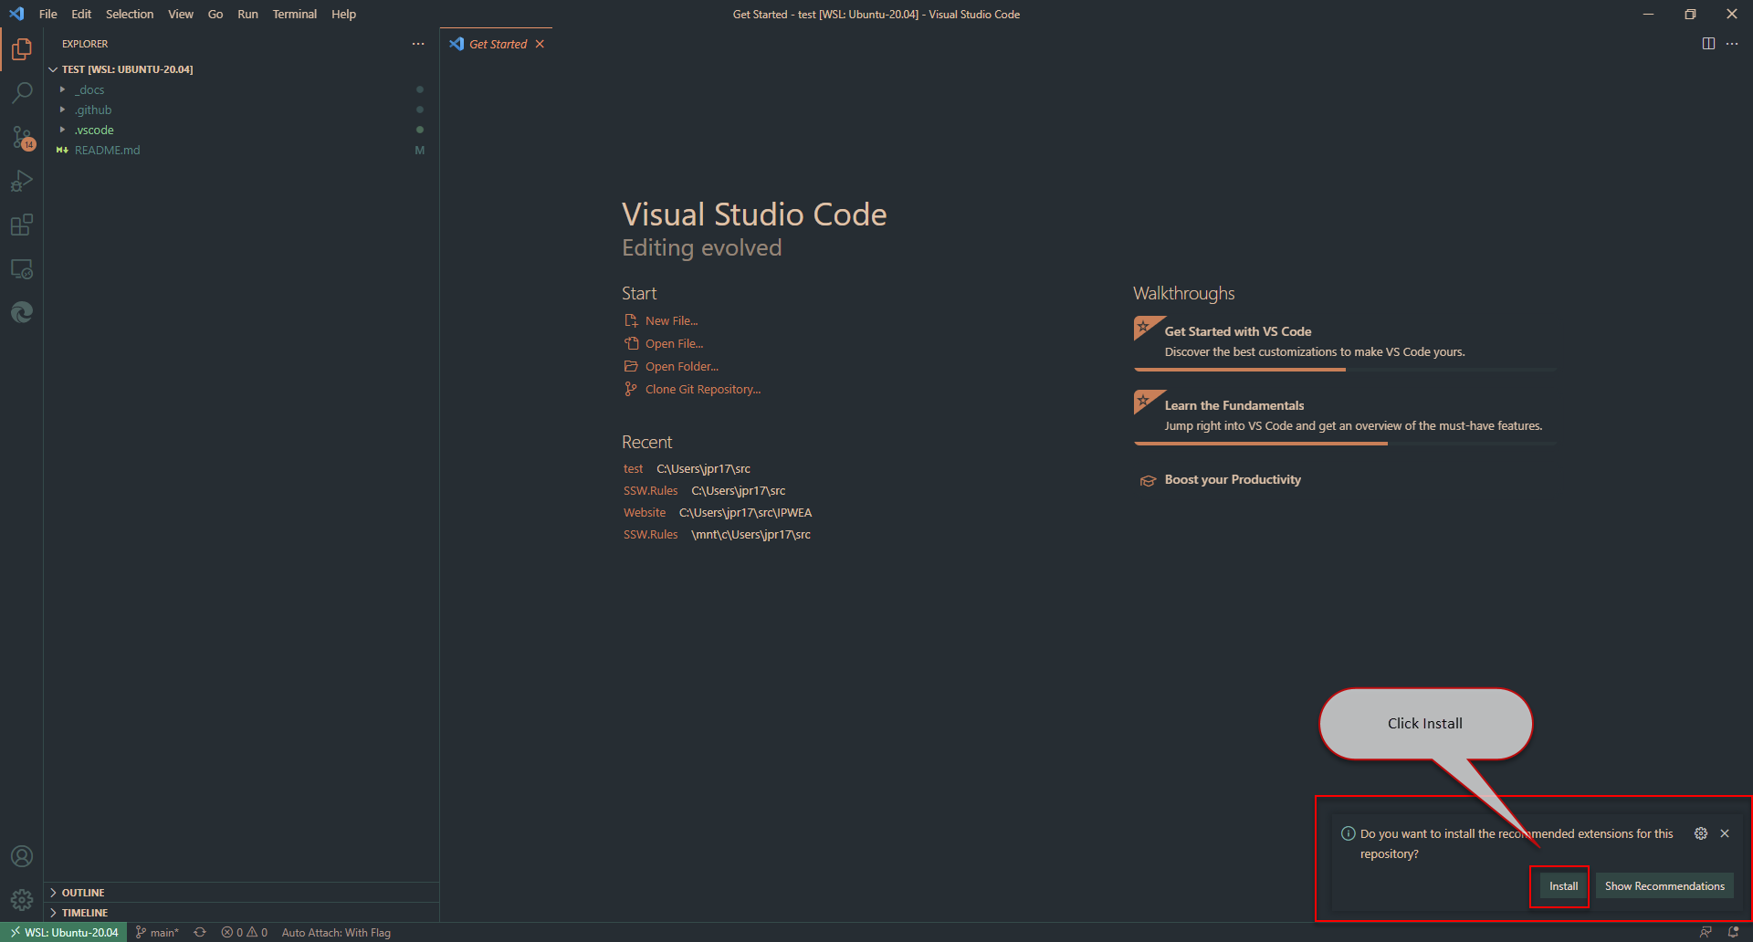Open recent project 'Website'
The image size is (1753, 942).
pyautogui.click(x=645, y=512)
